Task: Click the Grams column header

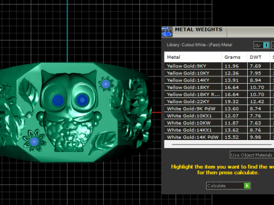Action: point(234,57)
